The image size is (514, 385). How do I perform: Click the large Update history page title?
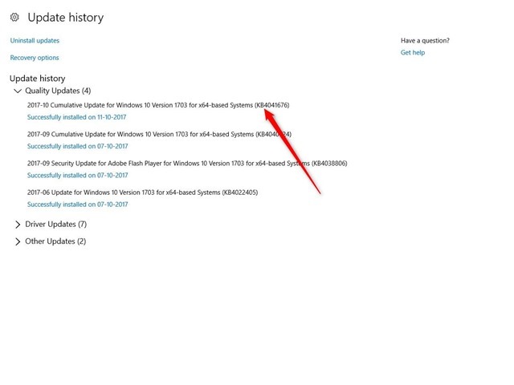click(x=65, y=17)
